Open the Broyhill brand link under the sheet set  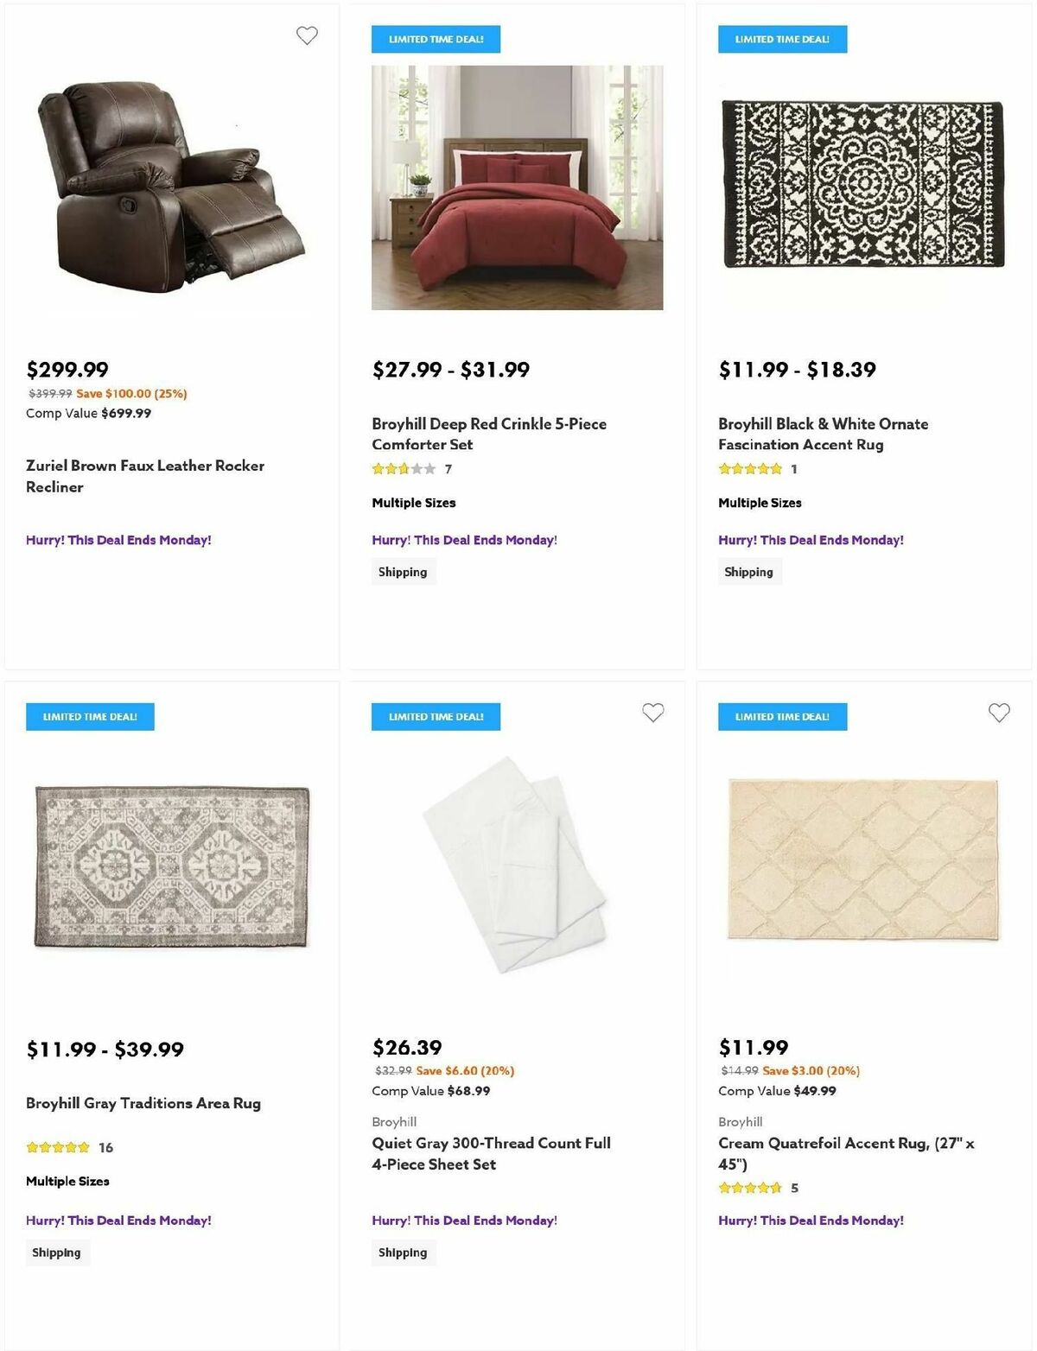(393, 1121)
